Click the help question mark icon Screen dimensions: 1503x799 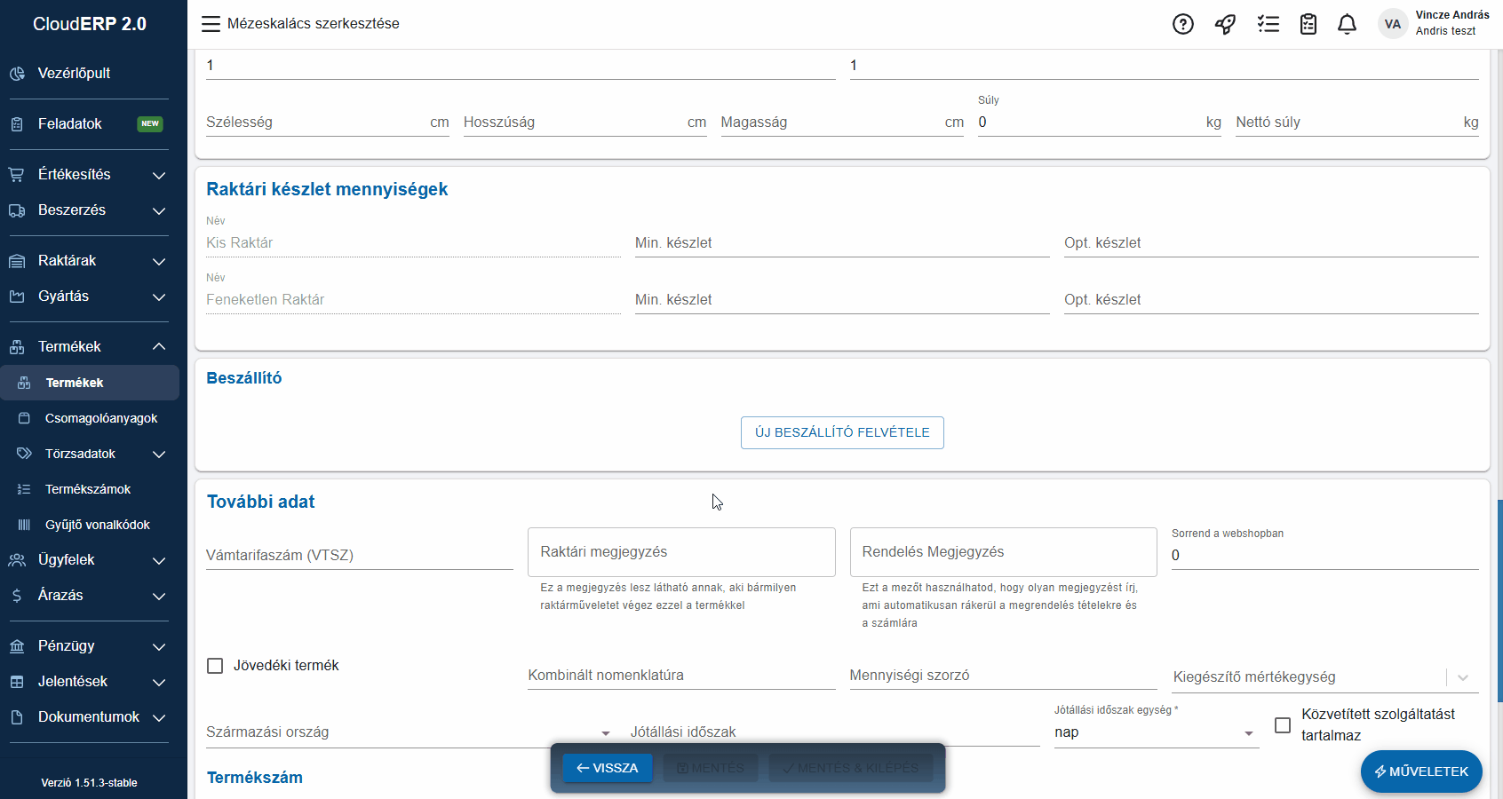(x=1182, y=24)
